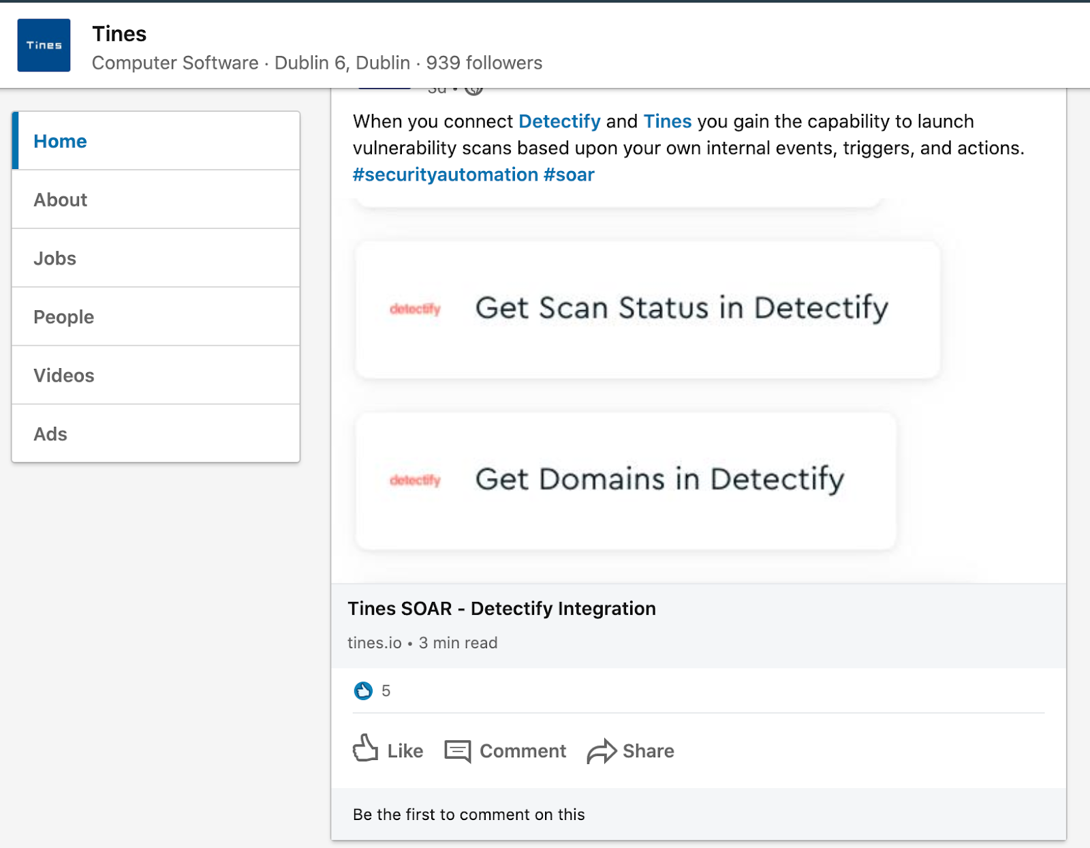This screenshot has height=848, width=1090.
Task: Click the Tines company logo
Action: point(44,45)
